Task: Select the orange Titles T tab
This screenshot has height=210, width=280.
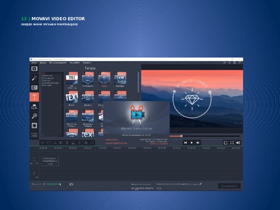Action: pyautogui.click(x=34, y=97)
